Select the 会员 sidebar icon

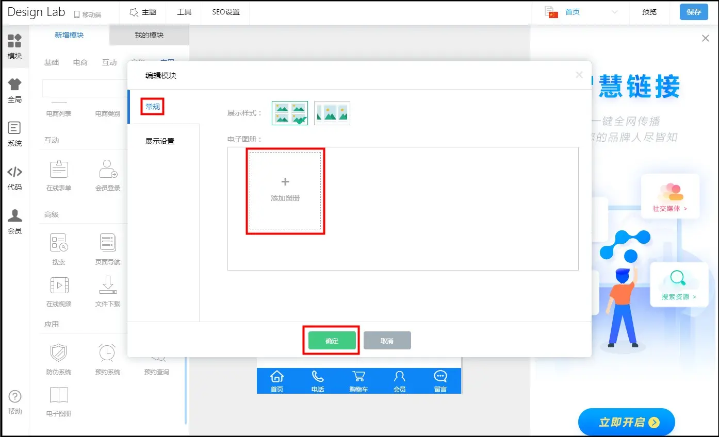14,222
